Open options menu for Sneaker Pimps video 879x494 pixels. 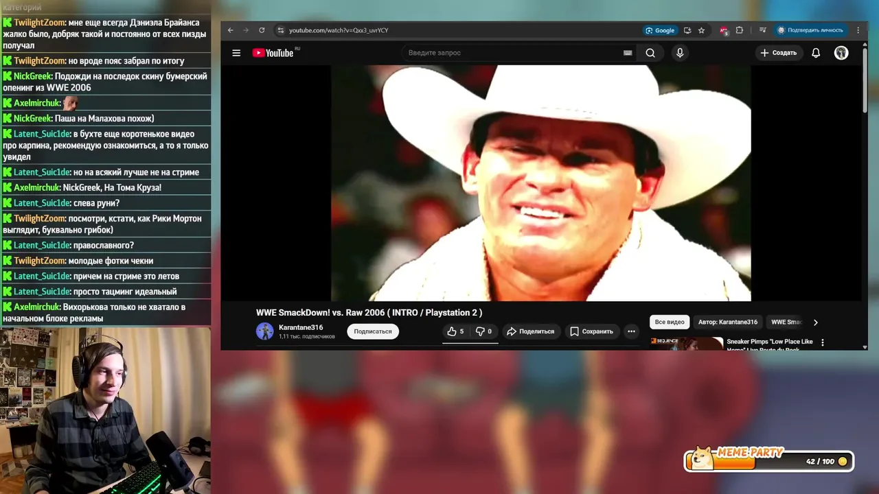pyautogui.click(x=823, y=342)
